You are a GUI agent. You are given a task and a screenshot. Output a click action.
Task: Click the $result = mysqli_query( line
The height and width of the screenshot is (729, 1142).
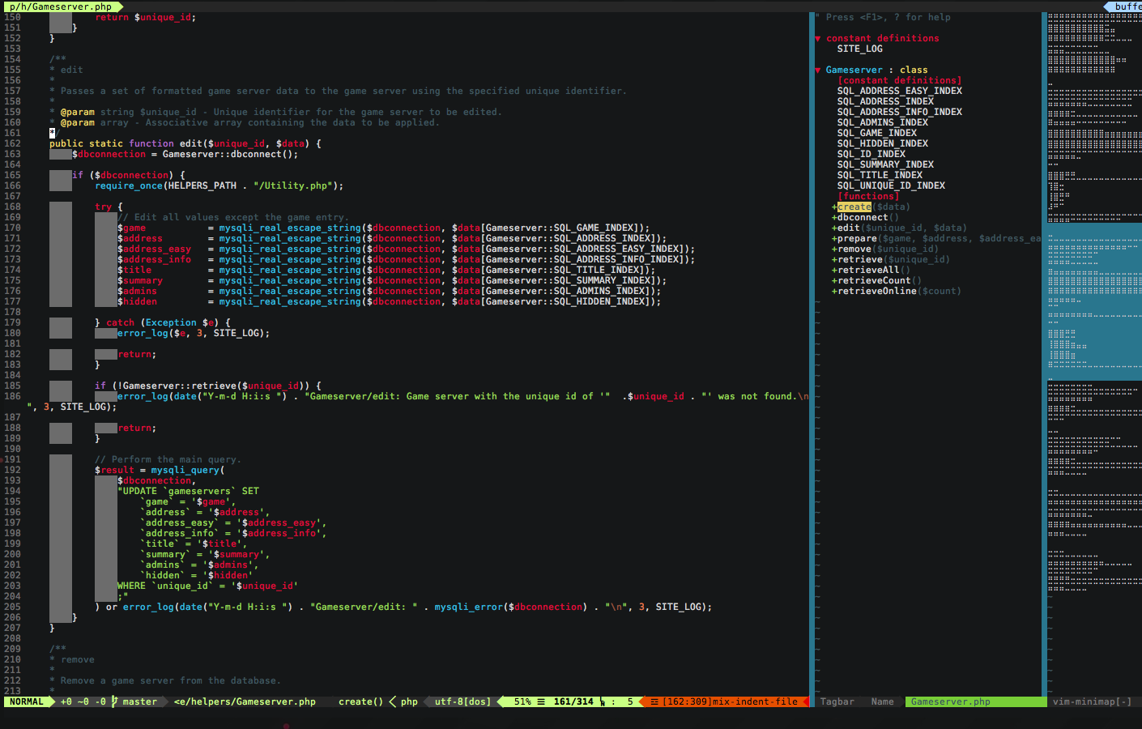point(160,470)
